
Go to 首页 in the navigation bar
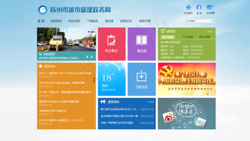pyautogui.click(x=41, y=21)
